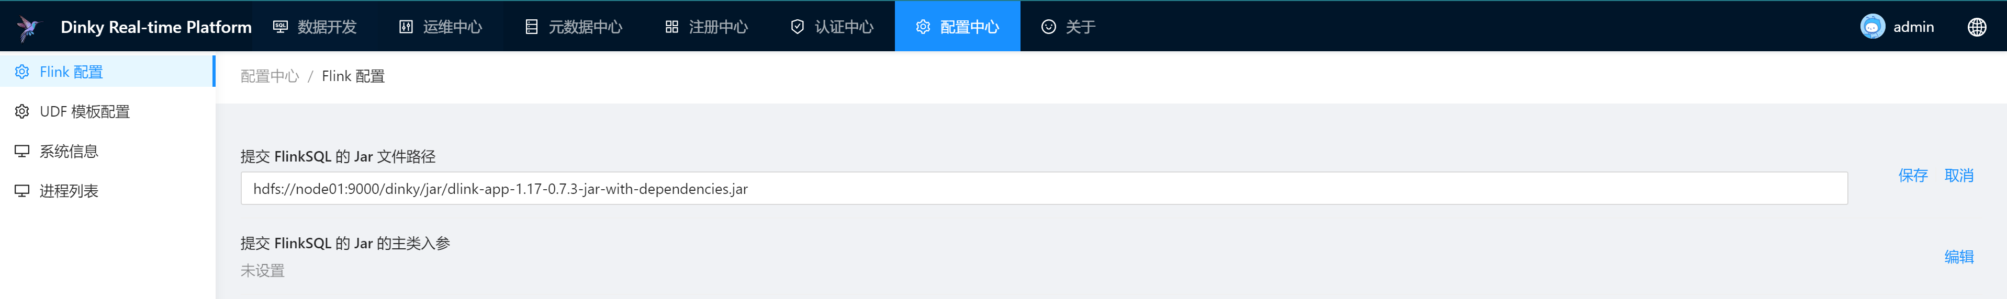Click the admin avatar icon

[x=1871, y=27]
